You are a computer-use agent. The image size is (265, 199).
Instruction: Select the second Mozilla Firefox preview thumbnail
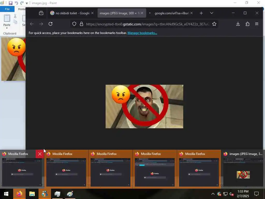click(x=66, y=172)
